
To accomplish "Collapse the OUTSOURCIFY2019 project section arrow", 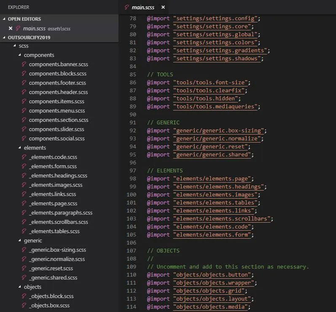I will (4, 37).
